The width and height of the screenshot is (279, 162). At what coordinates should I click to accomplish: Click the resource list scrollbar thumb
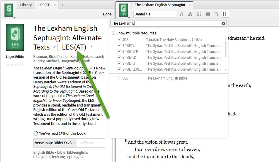pyautogui.click(x=226, y=49)
